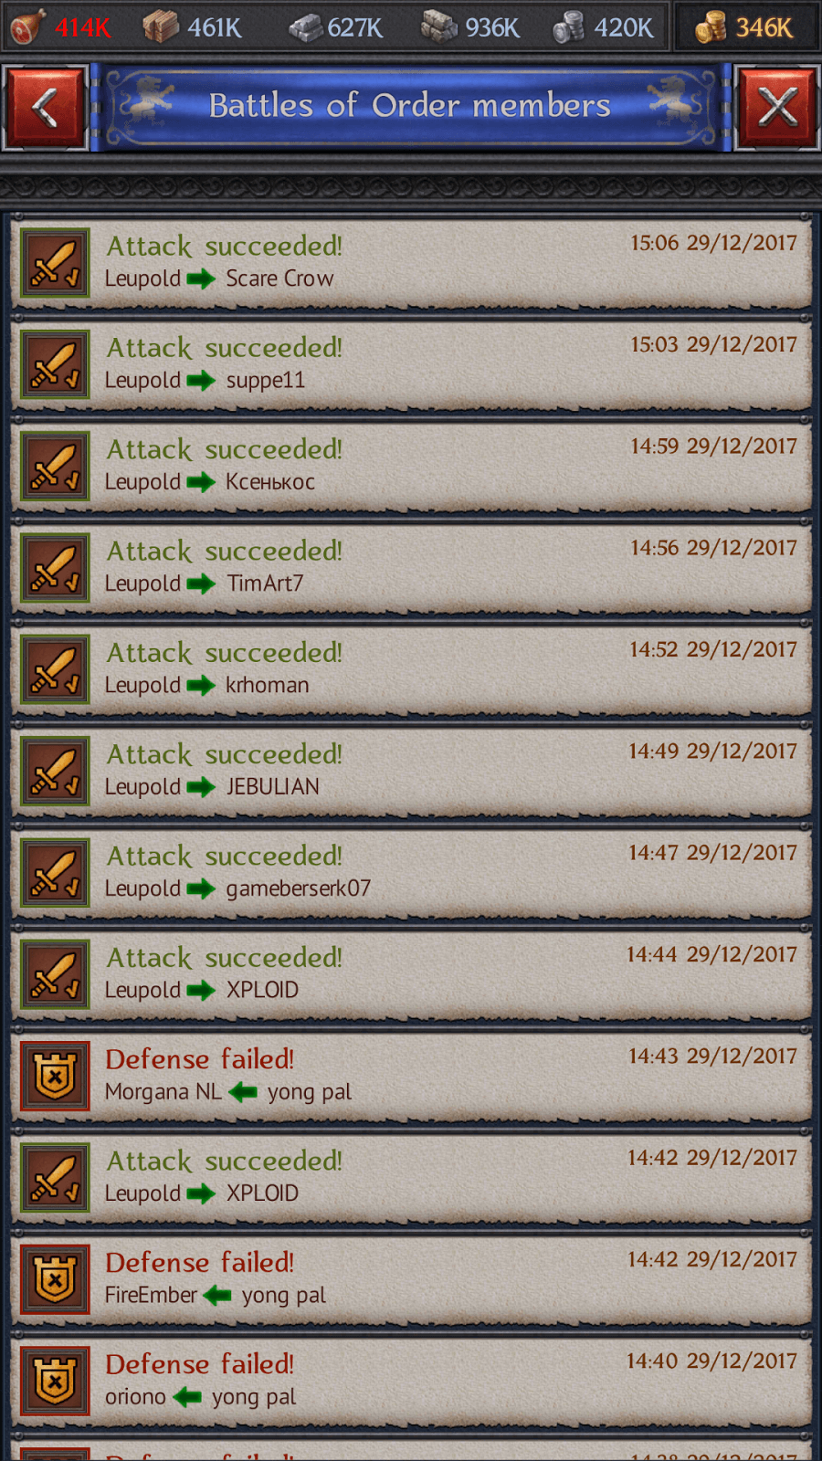Open the shield icon for Morgana NL defense
This screenshot has height=1461, width=822.
coord(55,1076)
